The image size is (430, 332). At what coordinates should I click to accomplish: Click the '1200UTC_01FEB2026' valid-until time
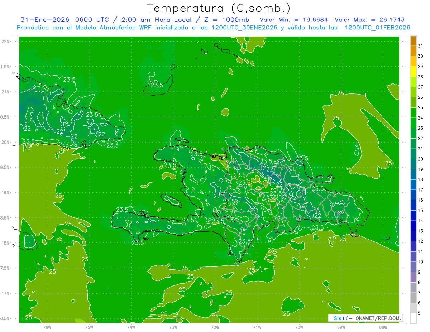(377, 28)
